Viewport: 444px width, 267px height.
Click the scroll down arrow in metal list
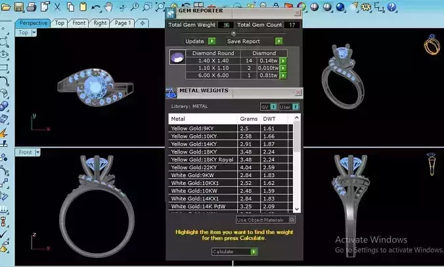pos(297,209)
